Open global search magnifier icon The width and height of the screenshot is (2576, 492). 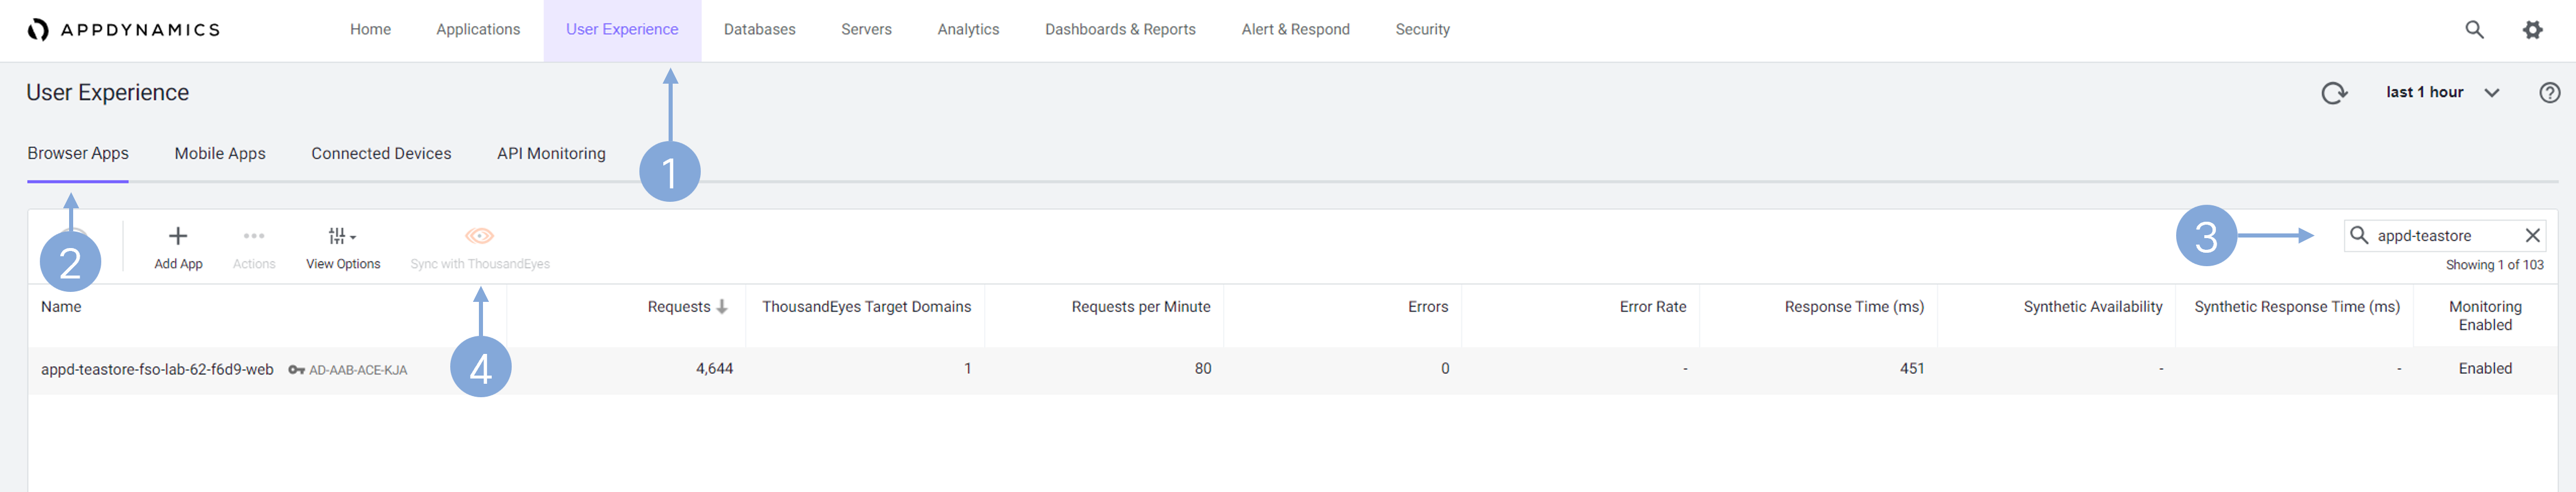(x=2474, y=30)
